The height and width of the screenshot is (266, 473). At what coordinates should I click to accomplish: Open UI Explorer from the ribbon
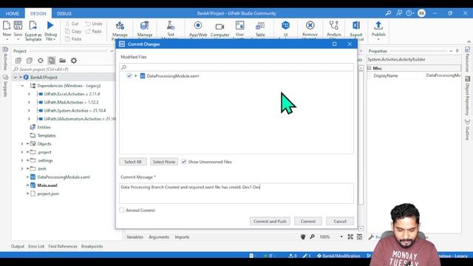285,26
